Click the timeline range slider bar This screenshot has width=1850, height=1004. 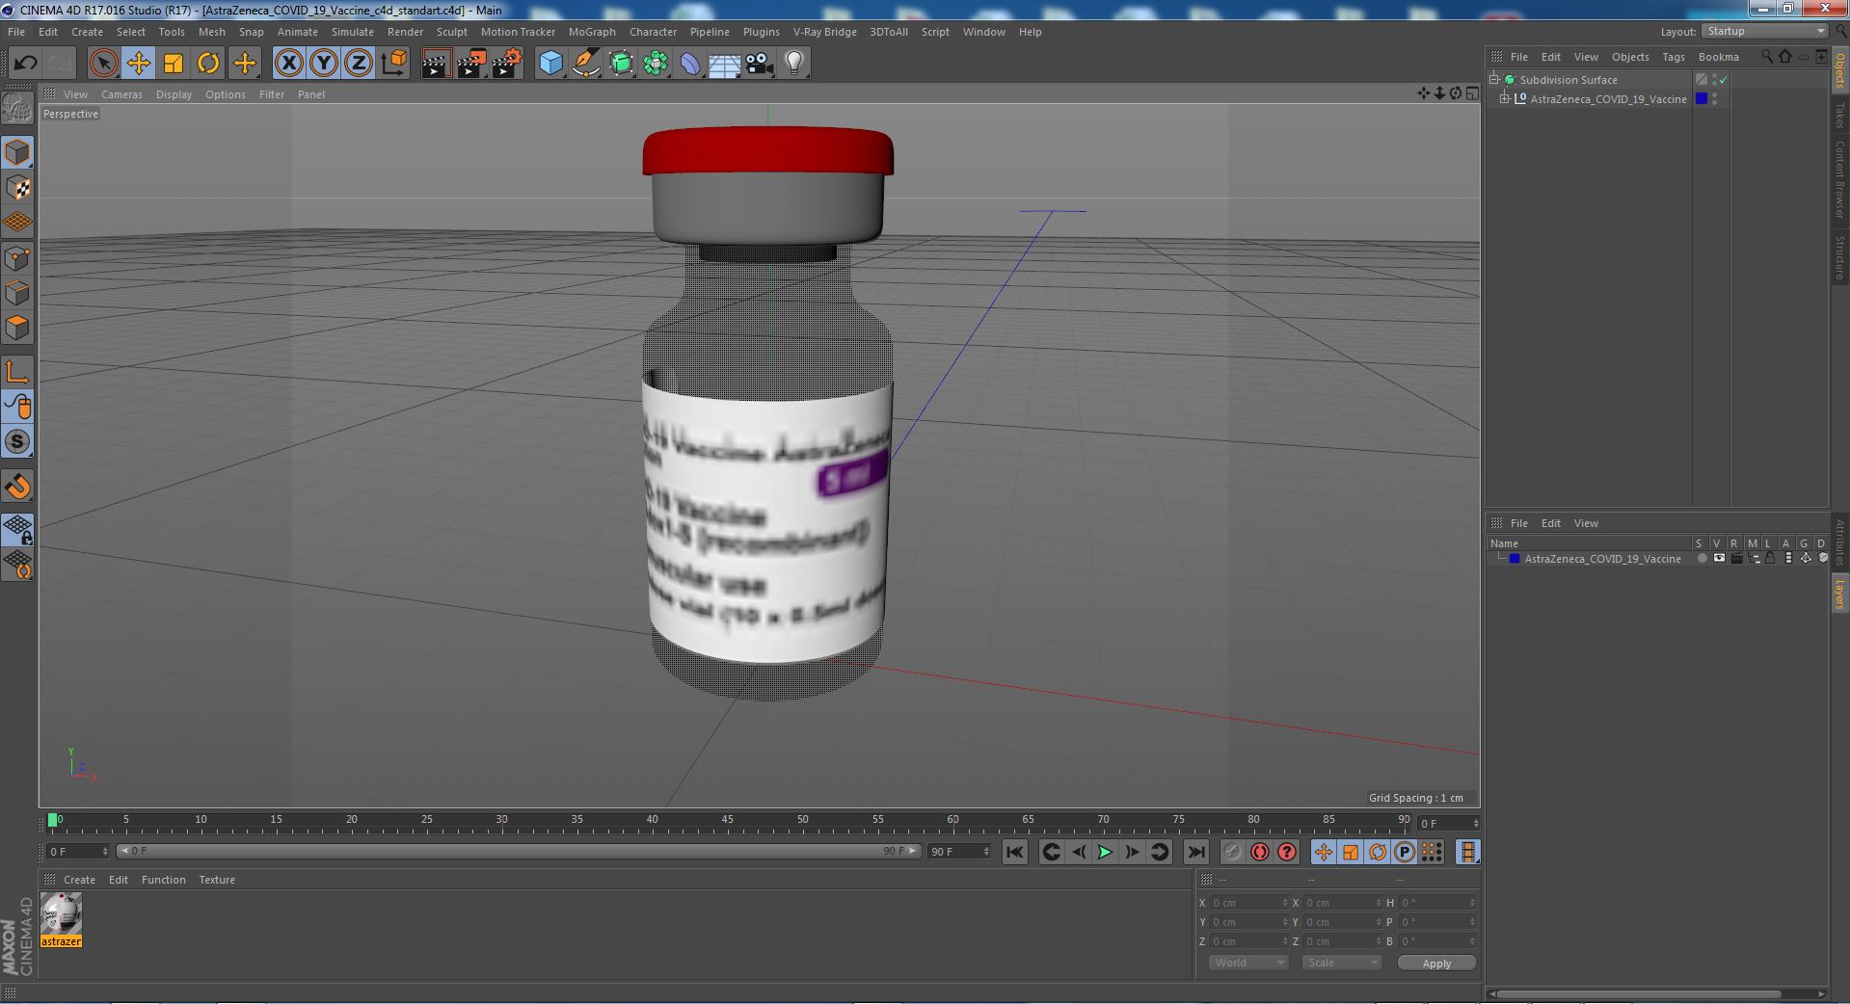(518, 852)
